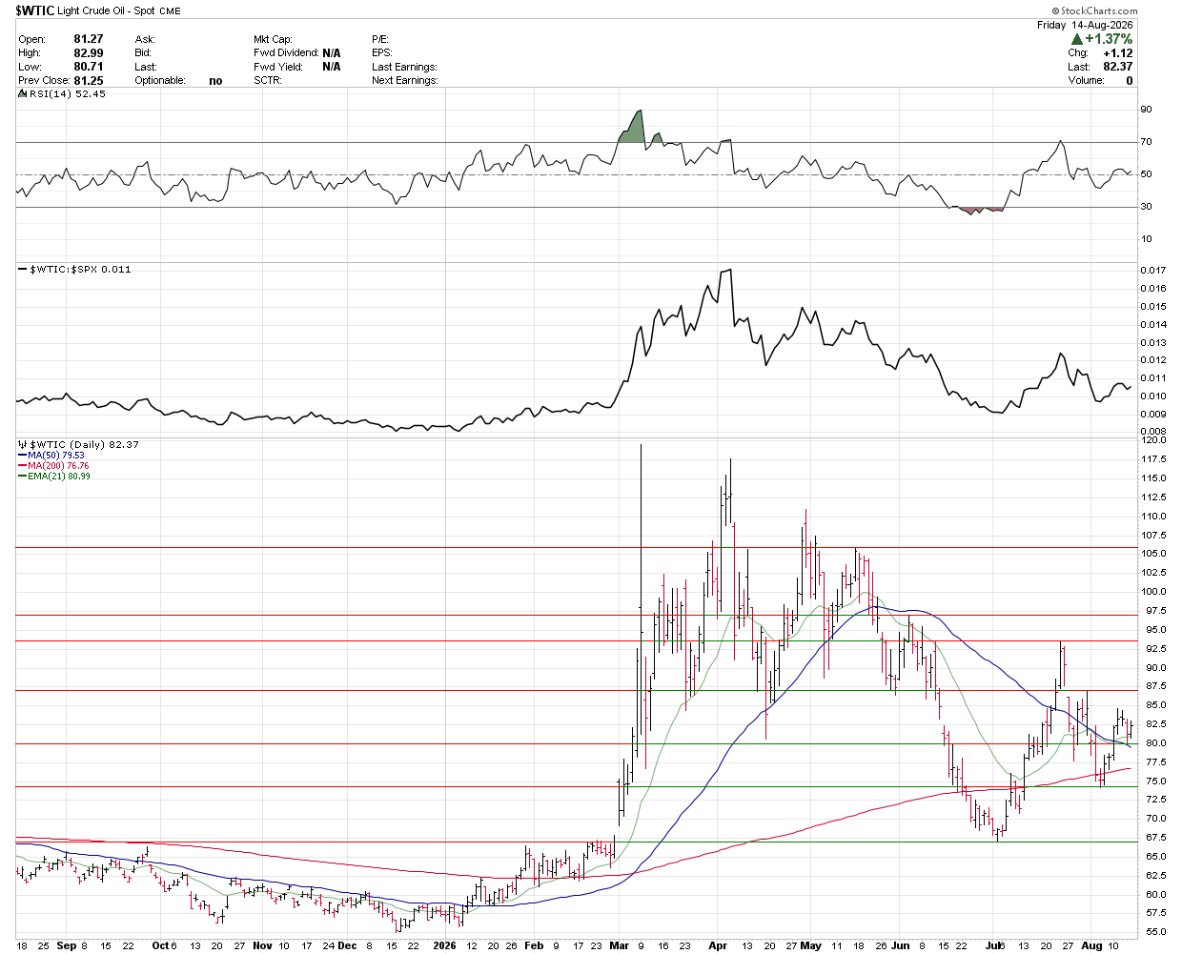The width and height of the screenshot is (1182, 954).
Task: Select the $WTIC ticker symbol title
Action: (x=33, y=10)
